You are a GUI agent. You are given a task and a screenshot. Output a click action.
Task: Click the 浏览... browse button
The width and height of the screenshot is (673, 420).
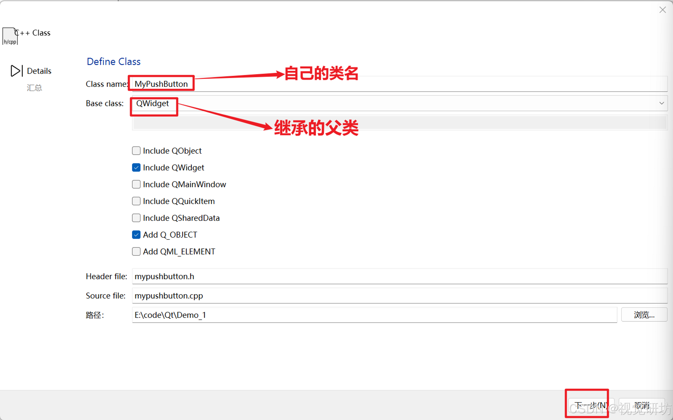[644, 315]
